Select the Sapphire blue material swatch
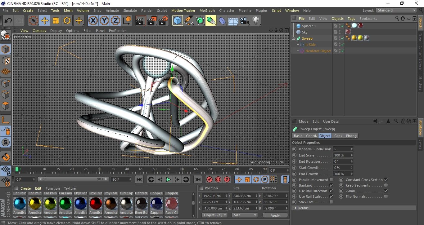Image resolution: width=424 pixels, height=225 pixels. 156,203
